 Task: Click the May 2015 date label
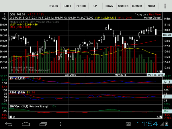point(120,75)
